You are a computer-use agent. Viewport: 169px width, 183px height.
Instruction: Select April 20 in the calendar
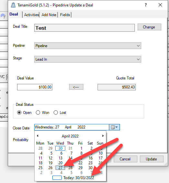(60, 163)
